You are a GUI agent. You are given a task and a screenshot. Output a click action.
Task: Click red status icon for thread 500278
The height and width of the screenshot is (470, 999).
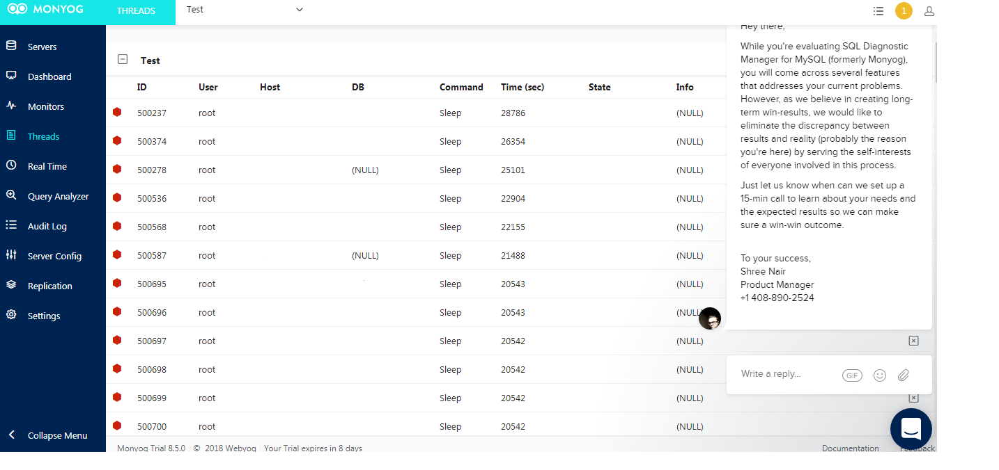117,169
